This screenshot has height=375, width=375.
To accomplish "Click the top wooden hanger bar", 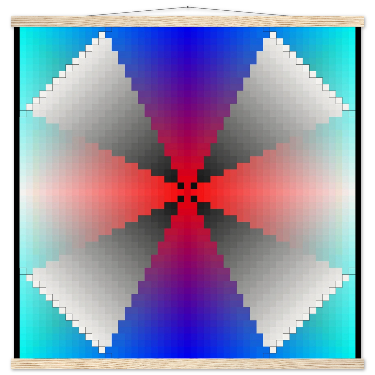I will [187, 20].
